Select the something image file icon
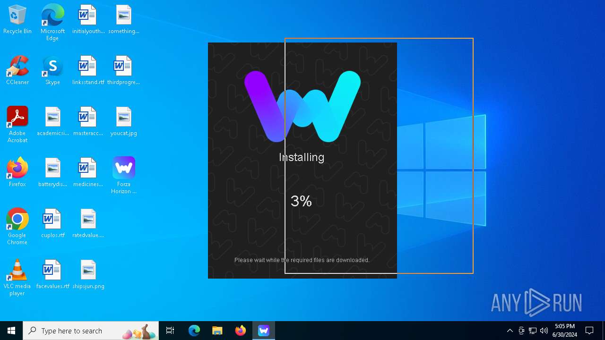The height and width of the screenshot is (340, 605). click(x=124, y=19)
